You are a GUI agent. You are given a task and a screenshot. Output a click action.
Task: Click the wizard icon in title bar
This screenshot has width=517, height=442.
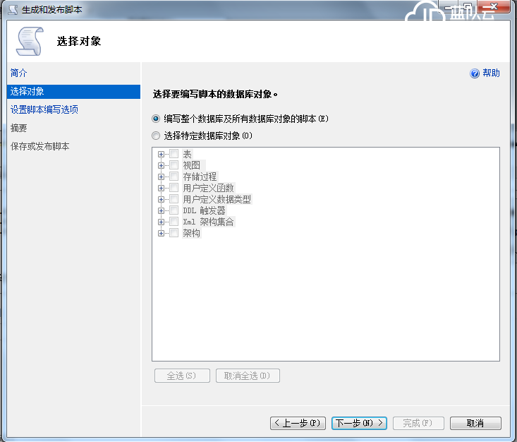[x=12, y=9]
